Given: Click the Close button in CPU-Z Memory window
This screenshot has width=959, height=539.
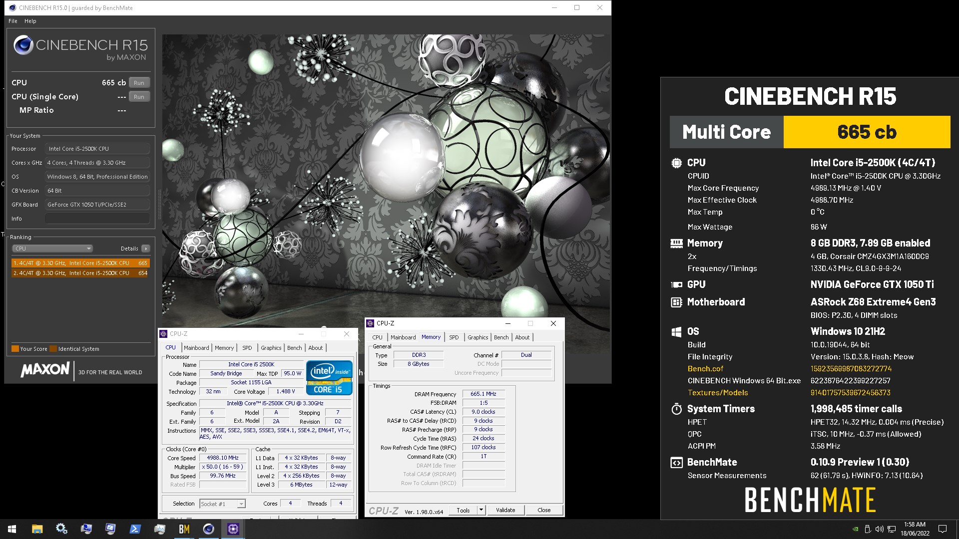Looking at the screenshot, I should tap(544, 510).
